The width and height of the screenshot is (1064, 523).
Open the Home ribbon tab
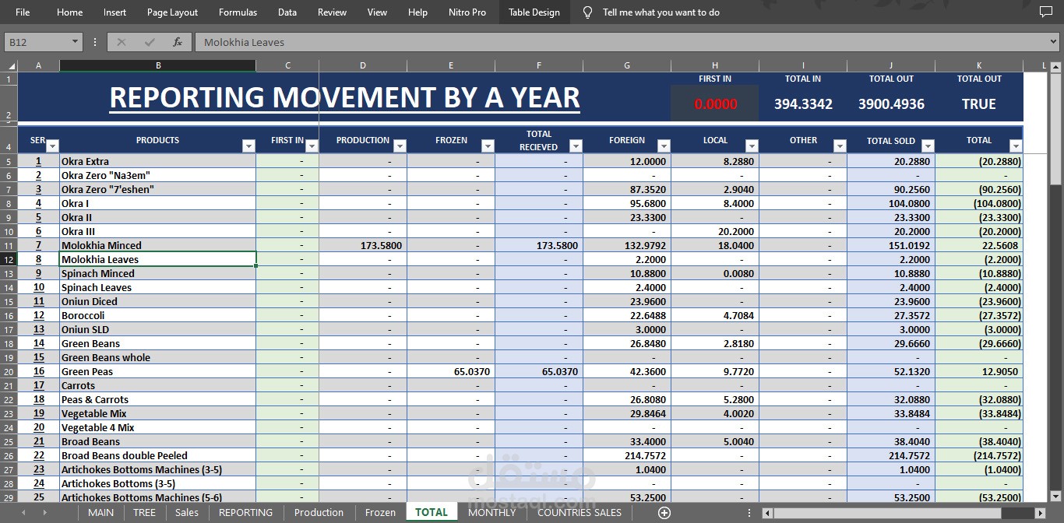point(70,12)
